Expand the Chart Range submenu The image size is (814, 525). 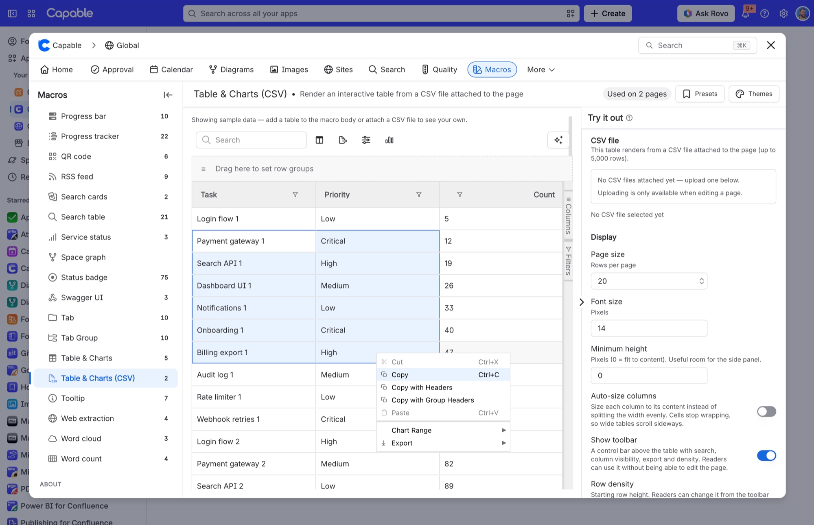point(443,430)
